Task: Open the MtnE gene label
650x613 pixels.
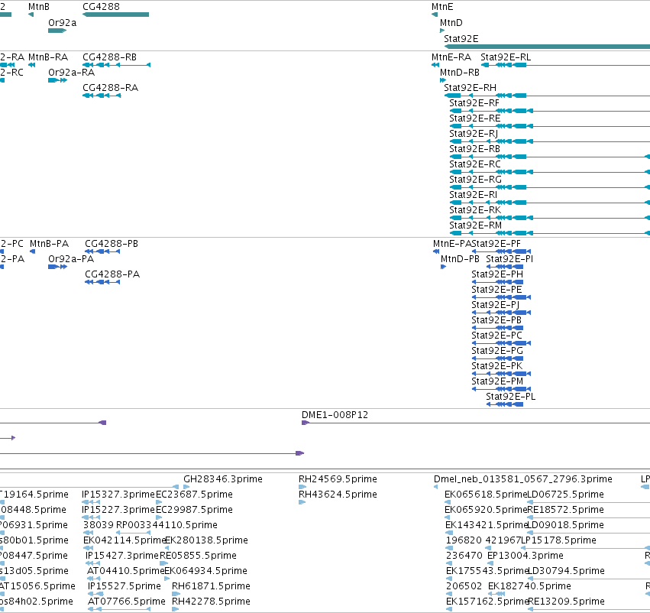Action: coord(442,7)
